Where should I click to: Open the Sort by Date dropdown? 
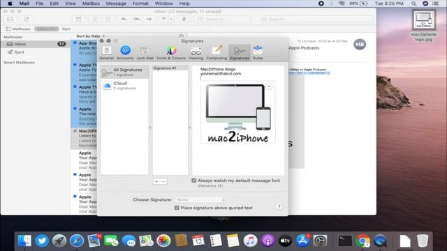90,36
